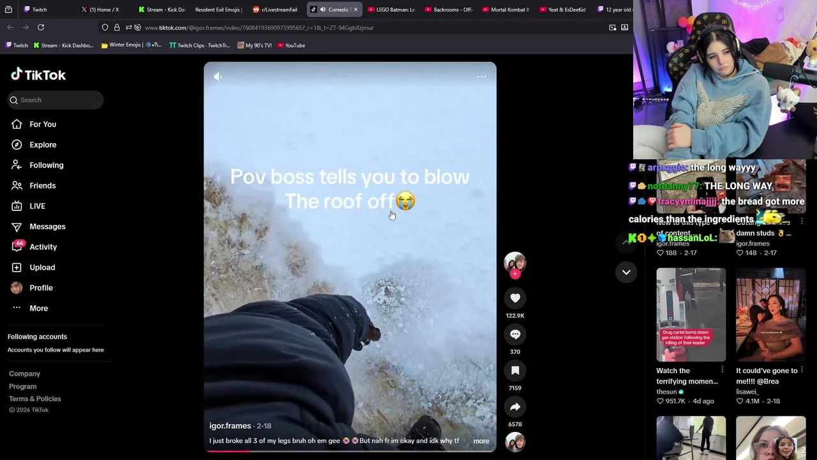Switch to the Stream - Kick Dashboard tab
The image size is (817, 460).
tap(161, 10)
